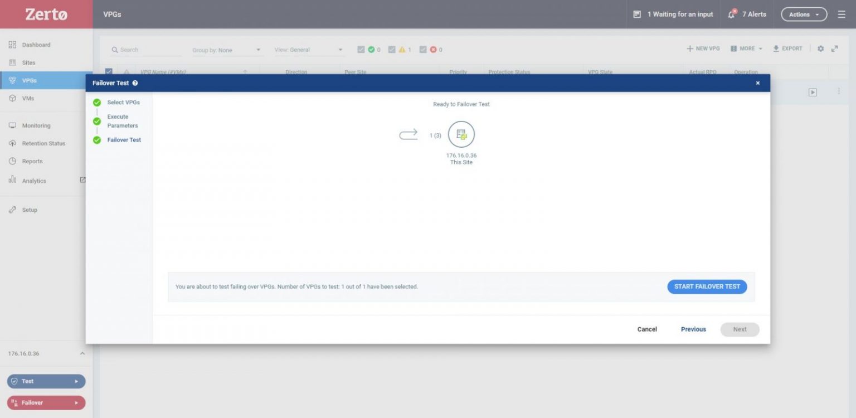Click the 176.16.0.36 site icon circle
856x418 pixels.
[x=461, y=134]
